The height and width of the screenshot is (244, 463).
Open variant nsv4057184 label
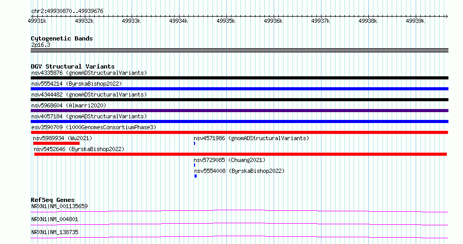tap(89, 116)
